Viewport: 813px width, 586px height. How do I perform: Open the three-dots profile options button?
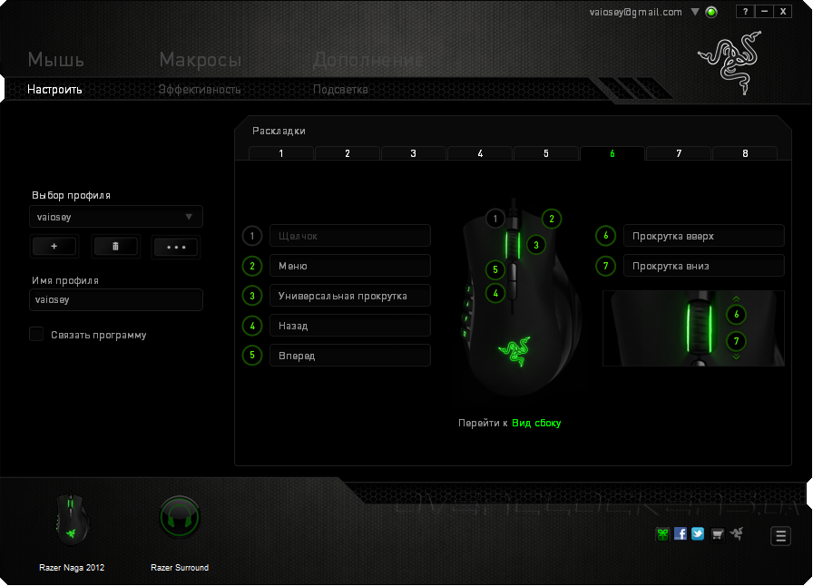coord(176,247)
